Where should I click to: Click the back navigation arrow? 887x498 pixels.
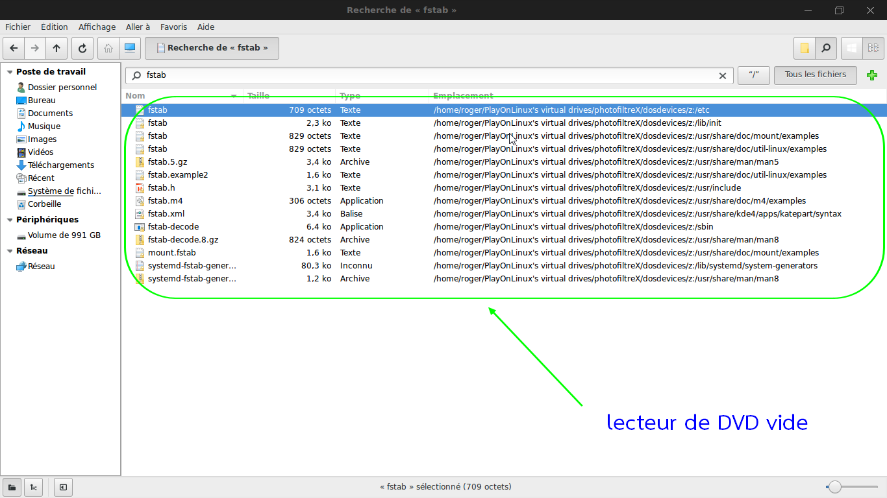pyautogui.click(x=14, y=48)
